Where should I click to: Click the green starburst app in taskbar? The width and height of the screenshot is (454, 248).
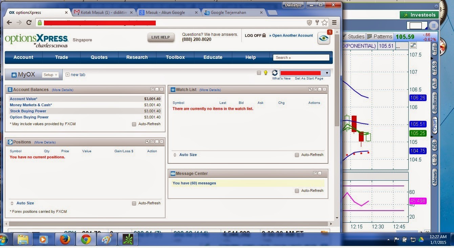(128, 240)
